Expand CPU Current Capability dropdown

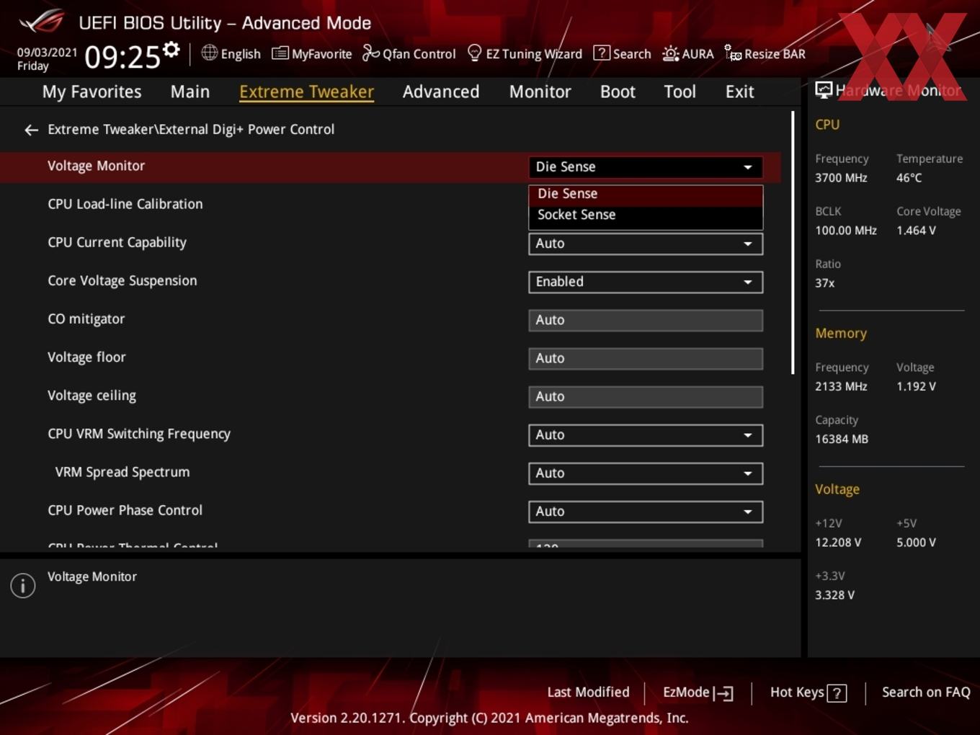646,244
